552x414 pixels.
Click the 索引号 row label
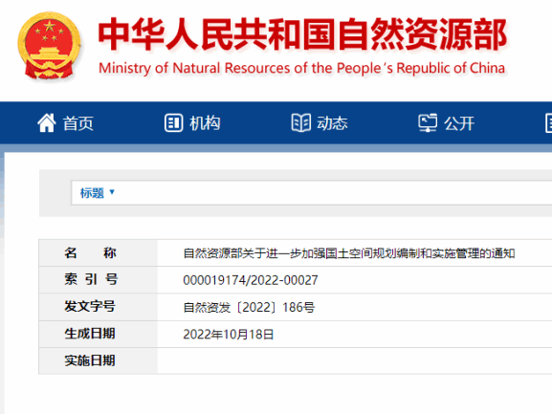pyautogui.click(x=91, y=279)
